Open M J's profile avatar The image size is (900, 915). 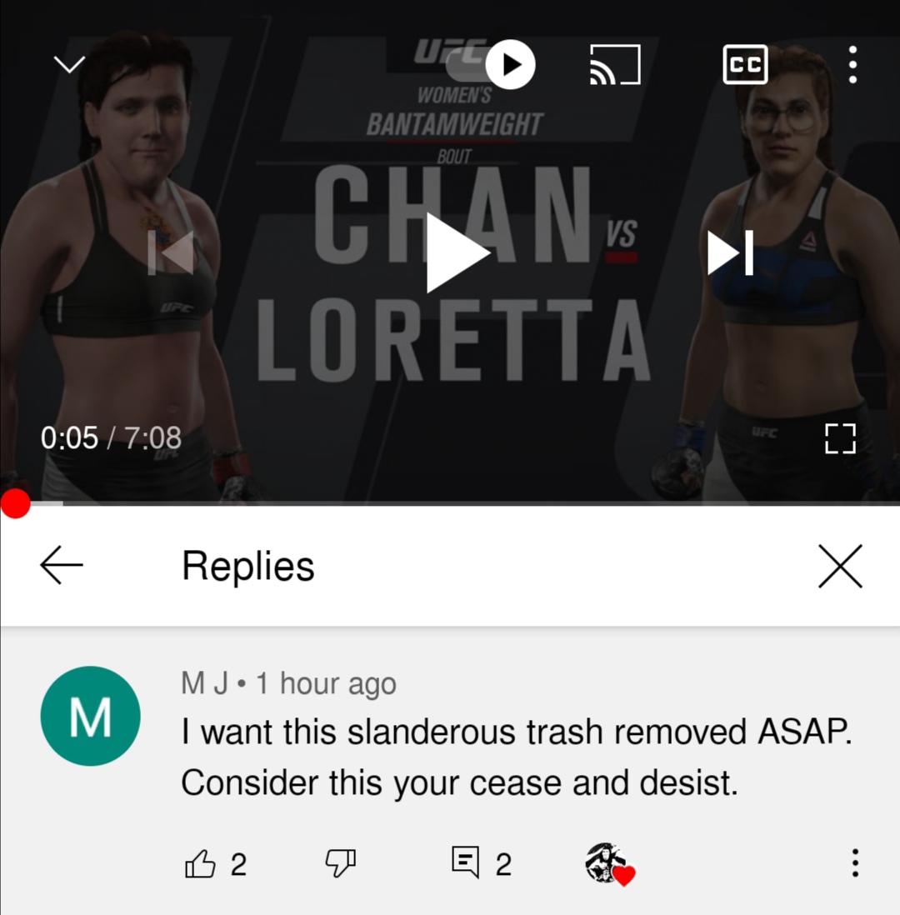pos(91,716)
